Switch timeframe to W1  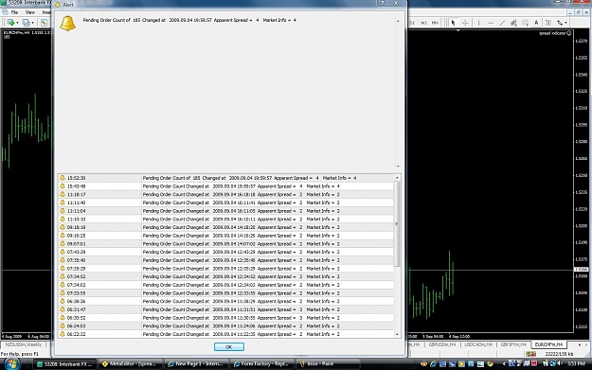(423, 23)
